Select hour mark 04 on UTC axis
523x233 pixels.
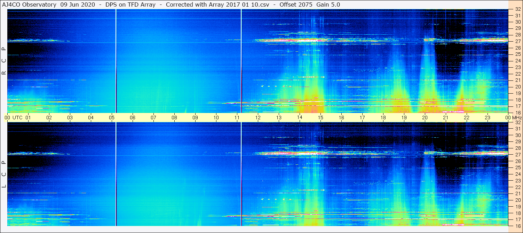[x=91, y=118]
